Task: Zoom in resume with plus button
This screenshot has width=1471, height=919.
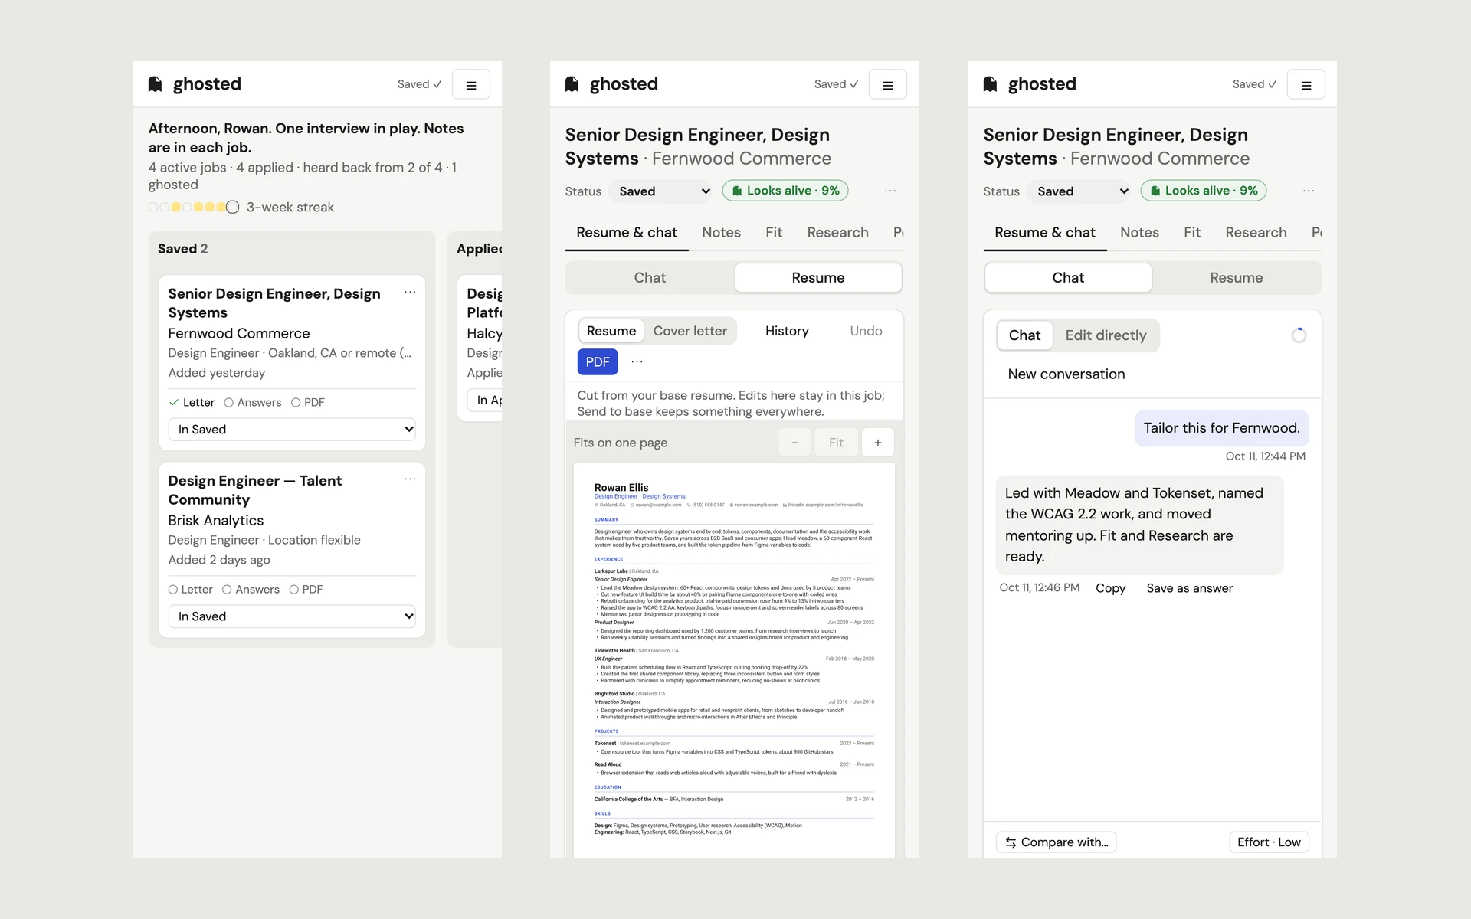Action: [878, 443]
